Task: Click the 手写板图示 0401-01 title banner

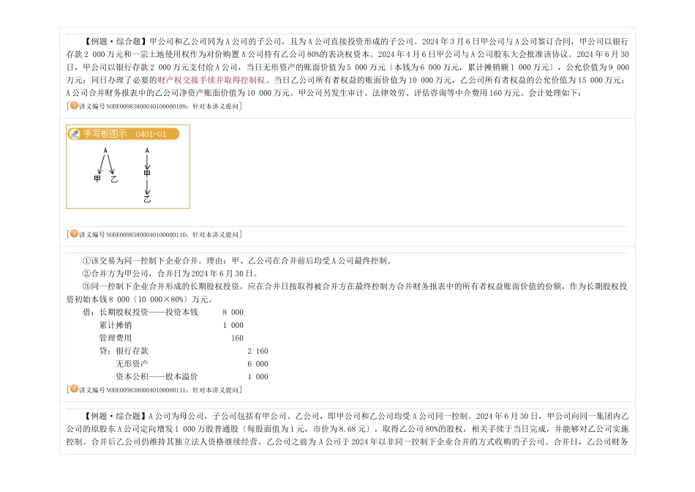Action: coord(123,134)
